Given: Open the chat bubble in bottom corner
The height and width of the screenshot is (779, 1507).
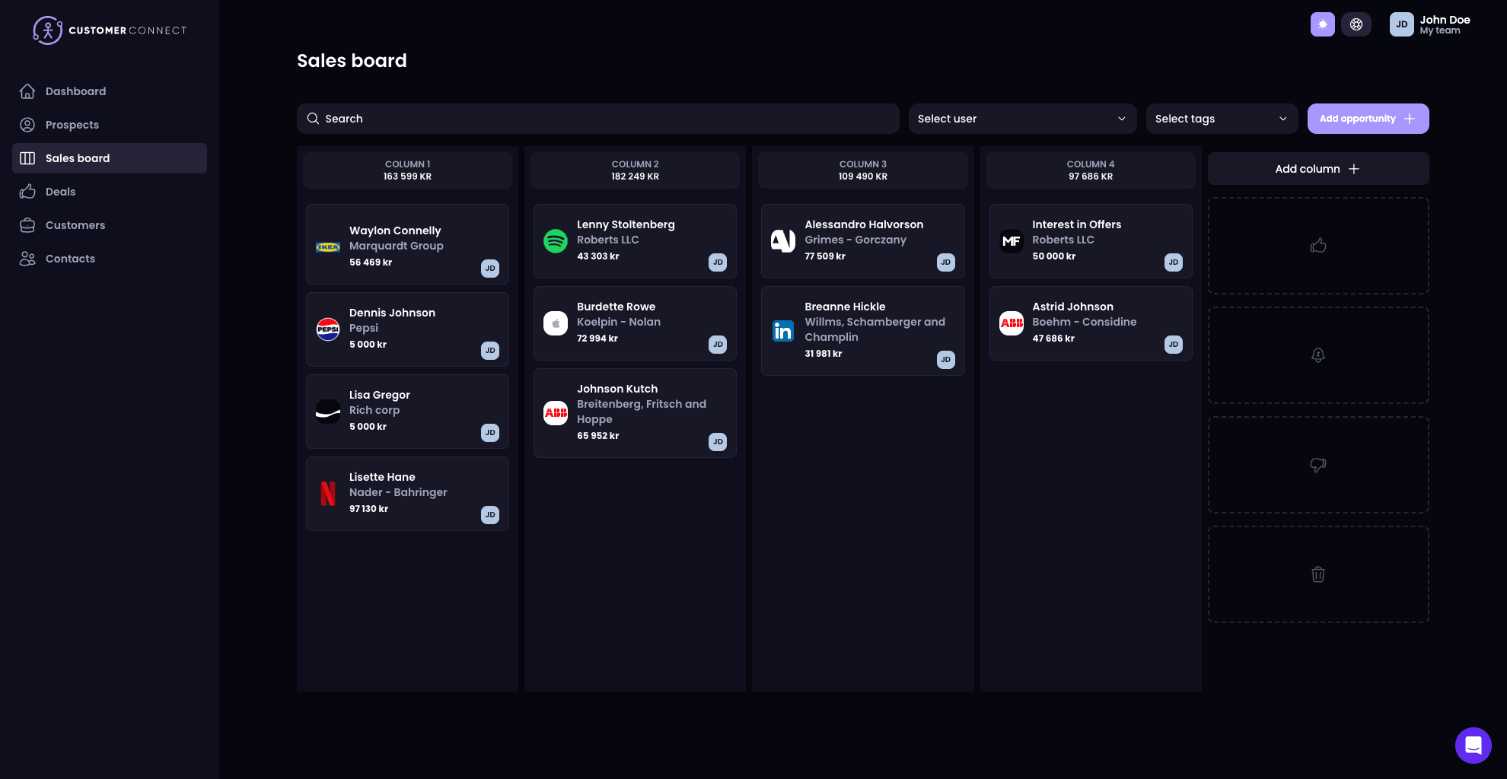Looking at the screenshot, I should (x=1474, y=746).
